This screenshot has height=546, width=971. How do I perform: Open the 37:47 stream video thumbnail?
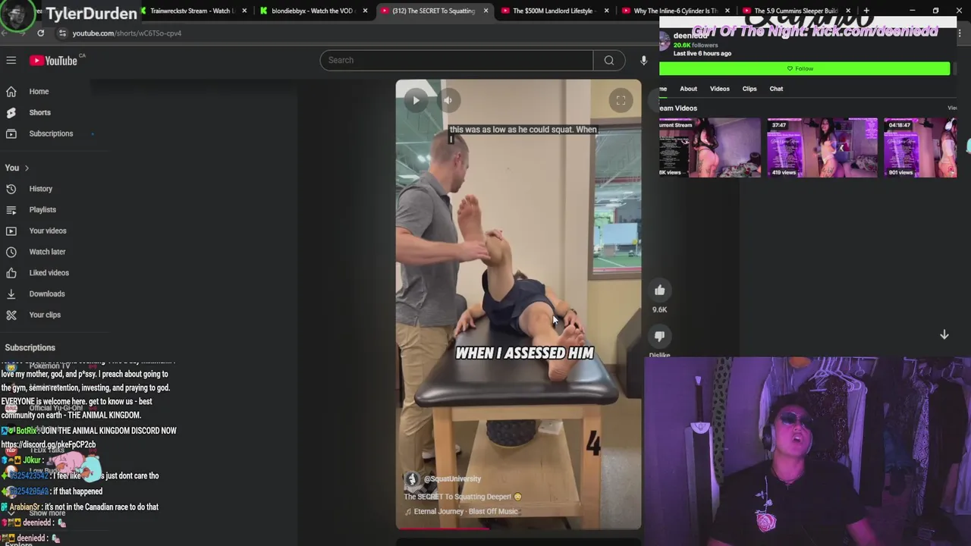(x=822, y=147)
